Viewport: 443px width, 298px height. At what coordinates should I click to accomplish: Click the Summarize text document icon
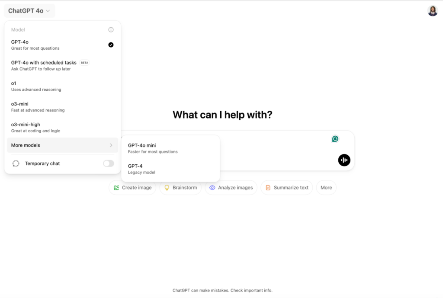tap(268, 188)
